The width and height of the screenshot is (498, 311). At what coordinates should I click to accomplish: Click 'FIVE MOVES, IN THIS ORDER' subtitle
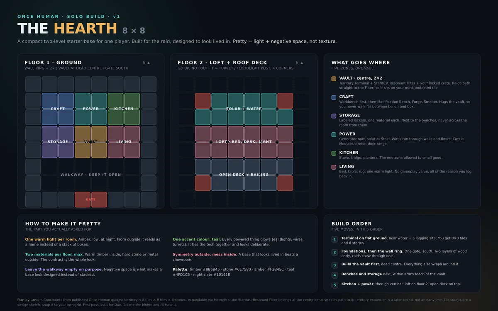pyautogui.click(x=357, y=229)
